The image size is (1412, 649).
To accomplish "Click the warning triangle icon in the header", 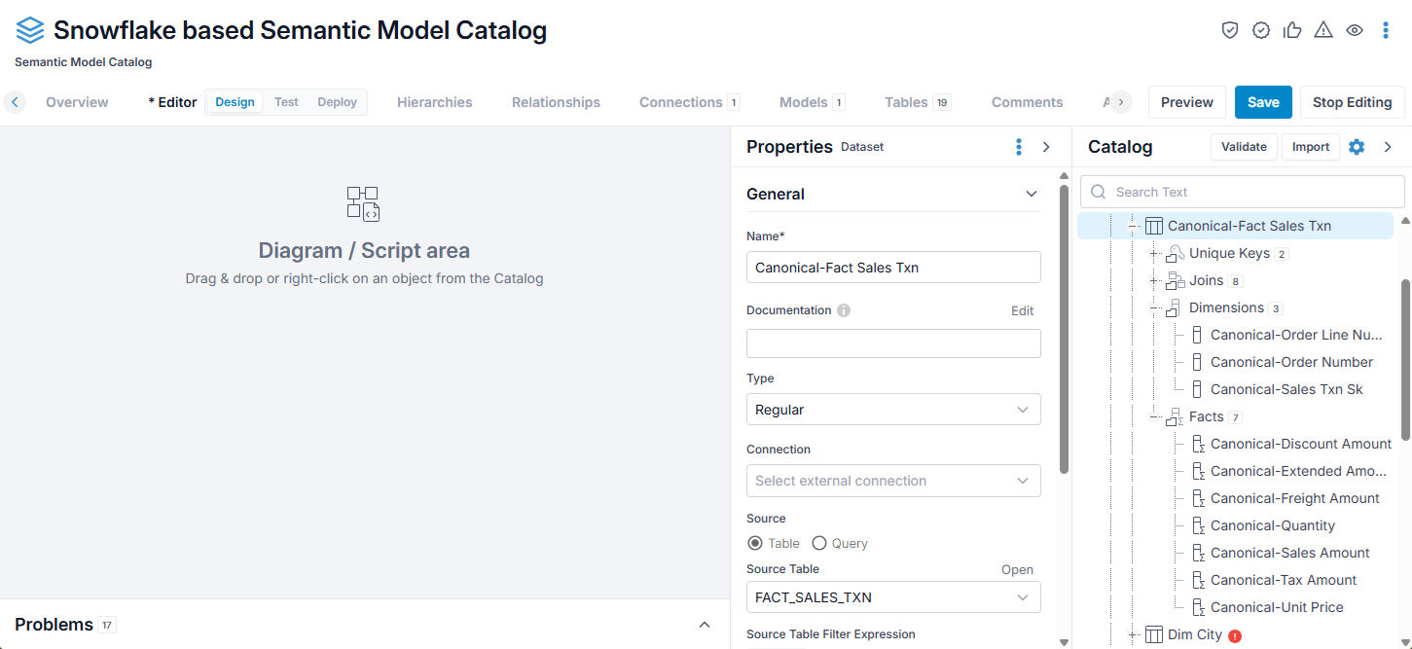I will pyautogui.click(x=1323, y=30).
